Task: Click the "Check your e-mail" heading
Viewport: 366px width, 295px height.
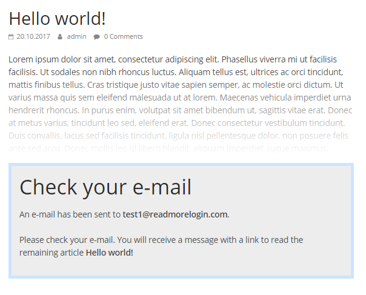Action: click(105, 187)
